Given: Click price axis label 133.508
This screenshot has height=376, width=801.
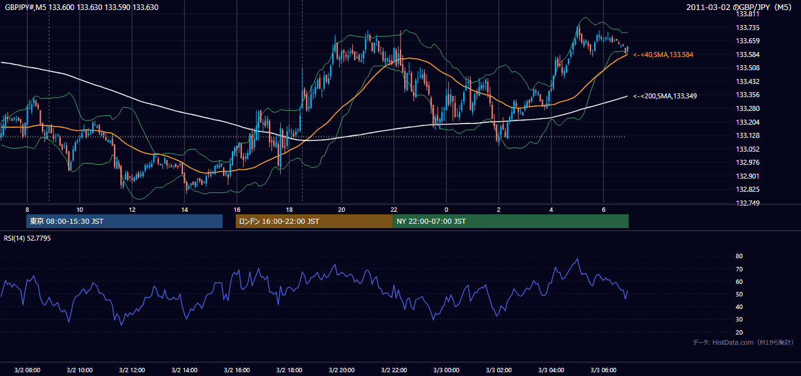Looking at the screenshot, I should pos(747,68).
